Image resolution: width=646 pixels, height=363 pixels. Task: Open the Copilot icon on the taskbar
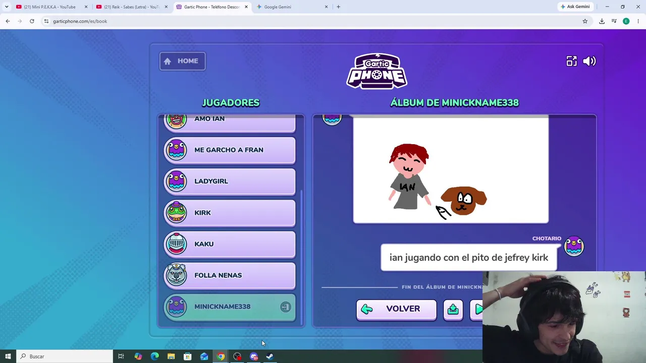pyautogui.click(x=138, y=356)
